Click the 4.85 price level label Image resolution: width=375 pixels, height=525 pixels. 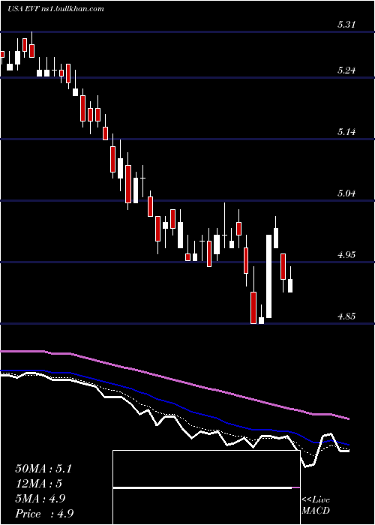346,316
